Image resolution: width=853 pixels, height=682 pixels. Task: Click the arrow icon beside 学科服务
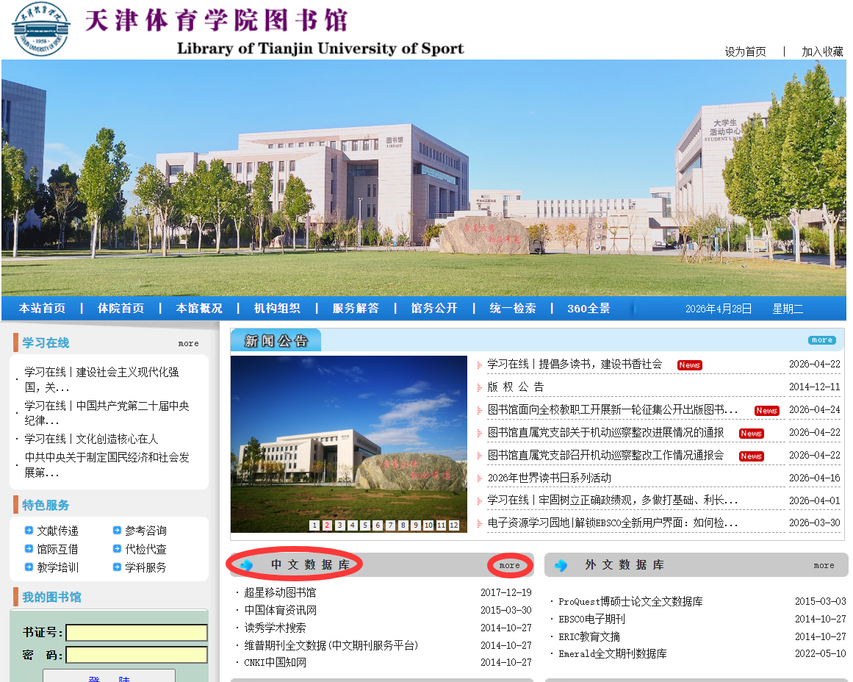[x=117, y=567]
